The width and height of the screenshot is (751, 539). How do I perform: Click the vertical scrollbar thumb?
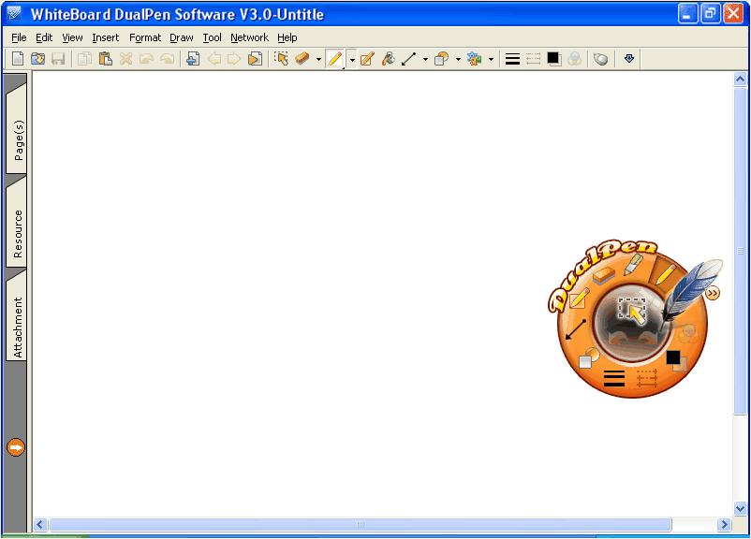[x=740, y=251]
